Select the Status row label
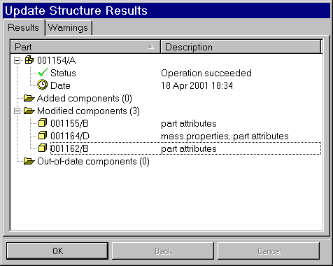Image resolution: width=333 pixels, height=266 pixels. (x=63, y=73)
